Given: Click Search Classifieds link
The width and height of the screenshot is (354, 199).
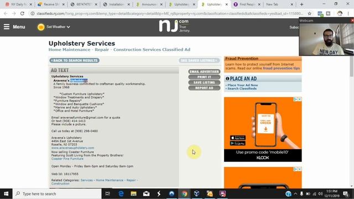Looking at the screenshot, I should 242,88.
